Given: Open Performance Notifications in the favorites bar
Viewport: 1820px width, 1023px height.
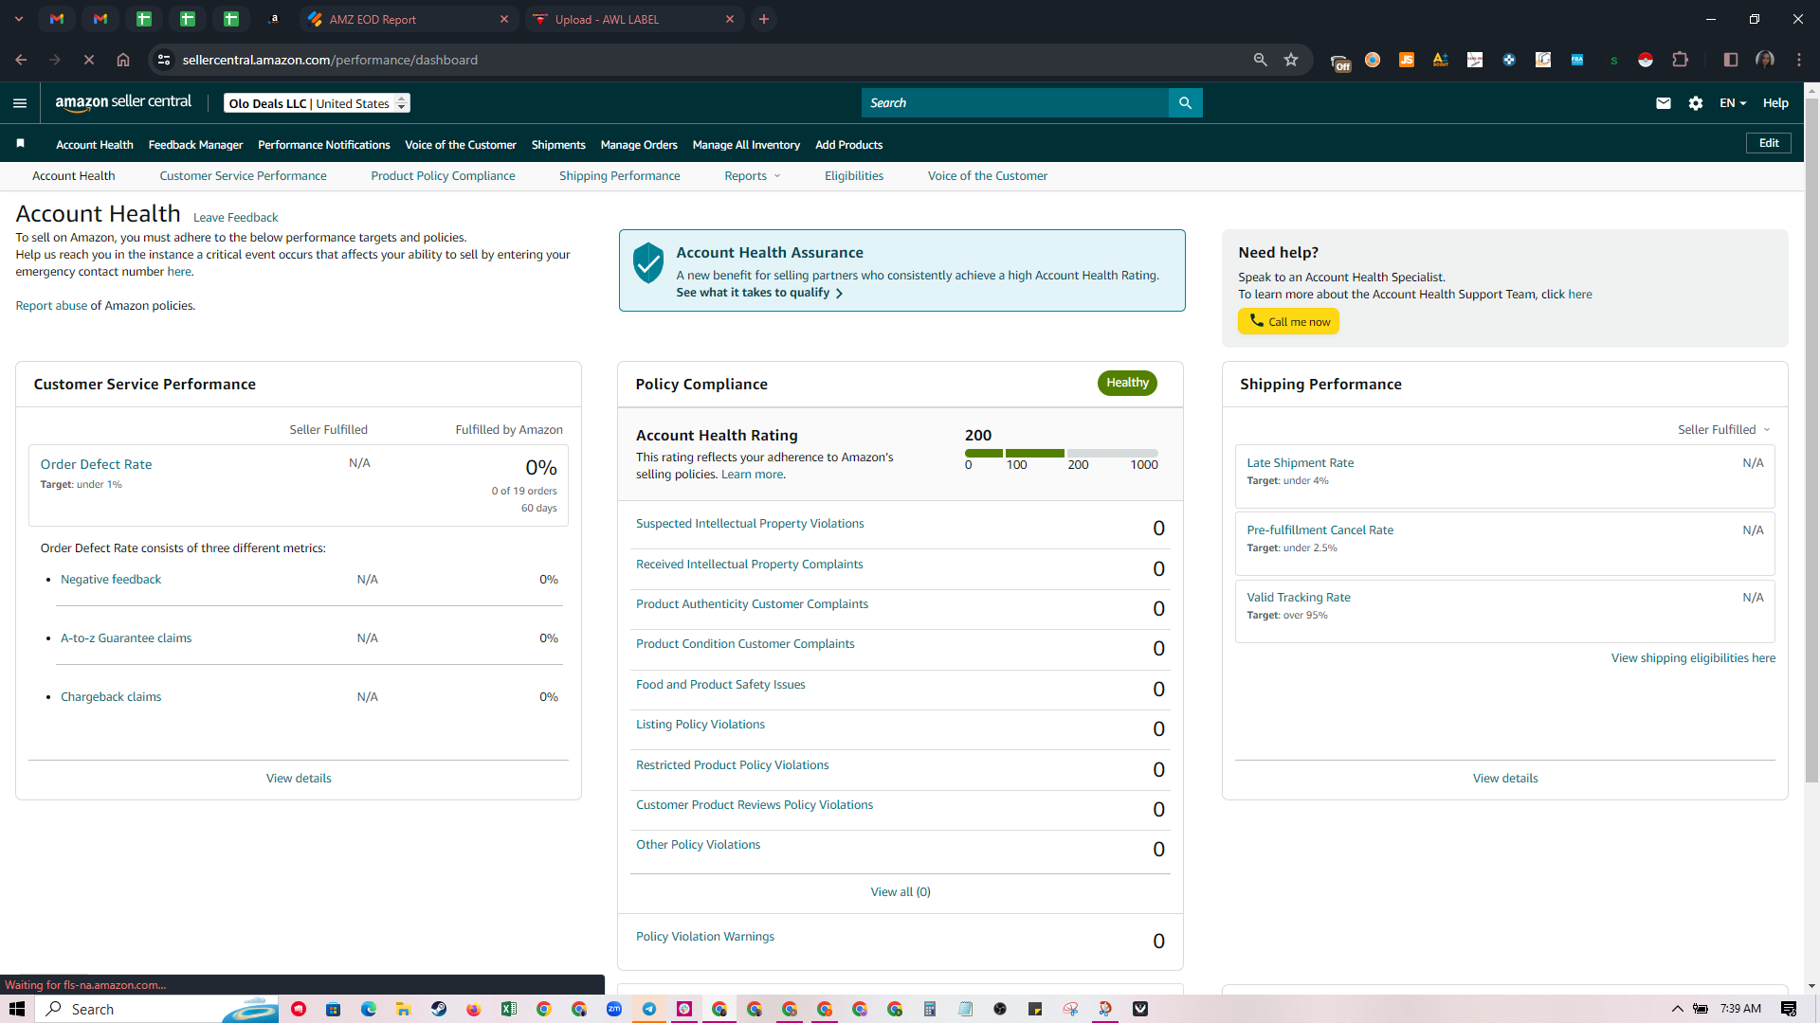Looking at the screenshot, I should coord(324,145).
